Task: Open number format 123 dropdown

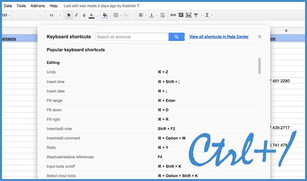Action: pyautogui.click(x=6, y=15)
